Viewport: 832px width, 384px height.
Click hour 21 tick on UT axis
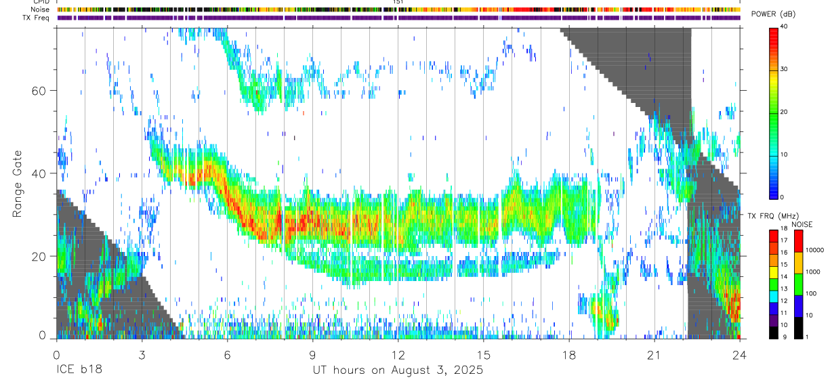tap(654, 355)
